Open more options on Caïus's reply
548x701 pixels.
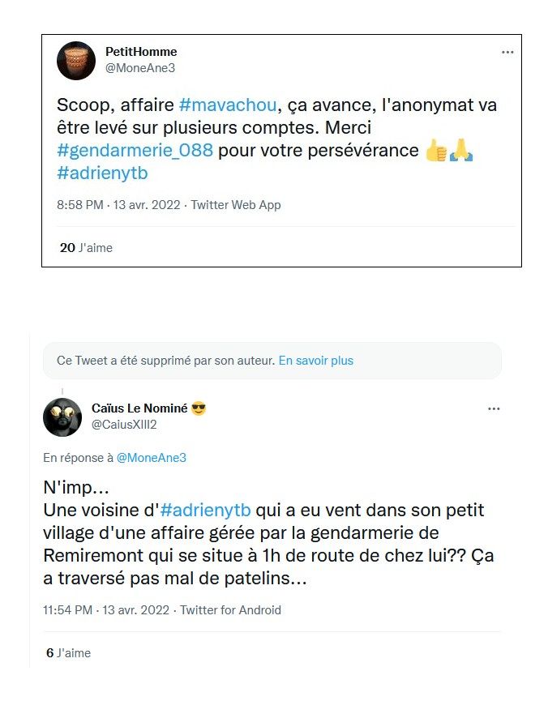pos(494,409)
